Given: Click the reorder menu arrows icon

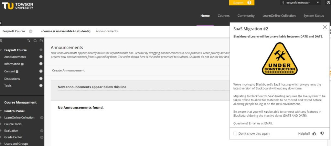Looking at the screenshot, I should [x=29, y=41].
